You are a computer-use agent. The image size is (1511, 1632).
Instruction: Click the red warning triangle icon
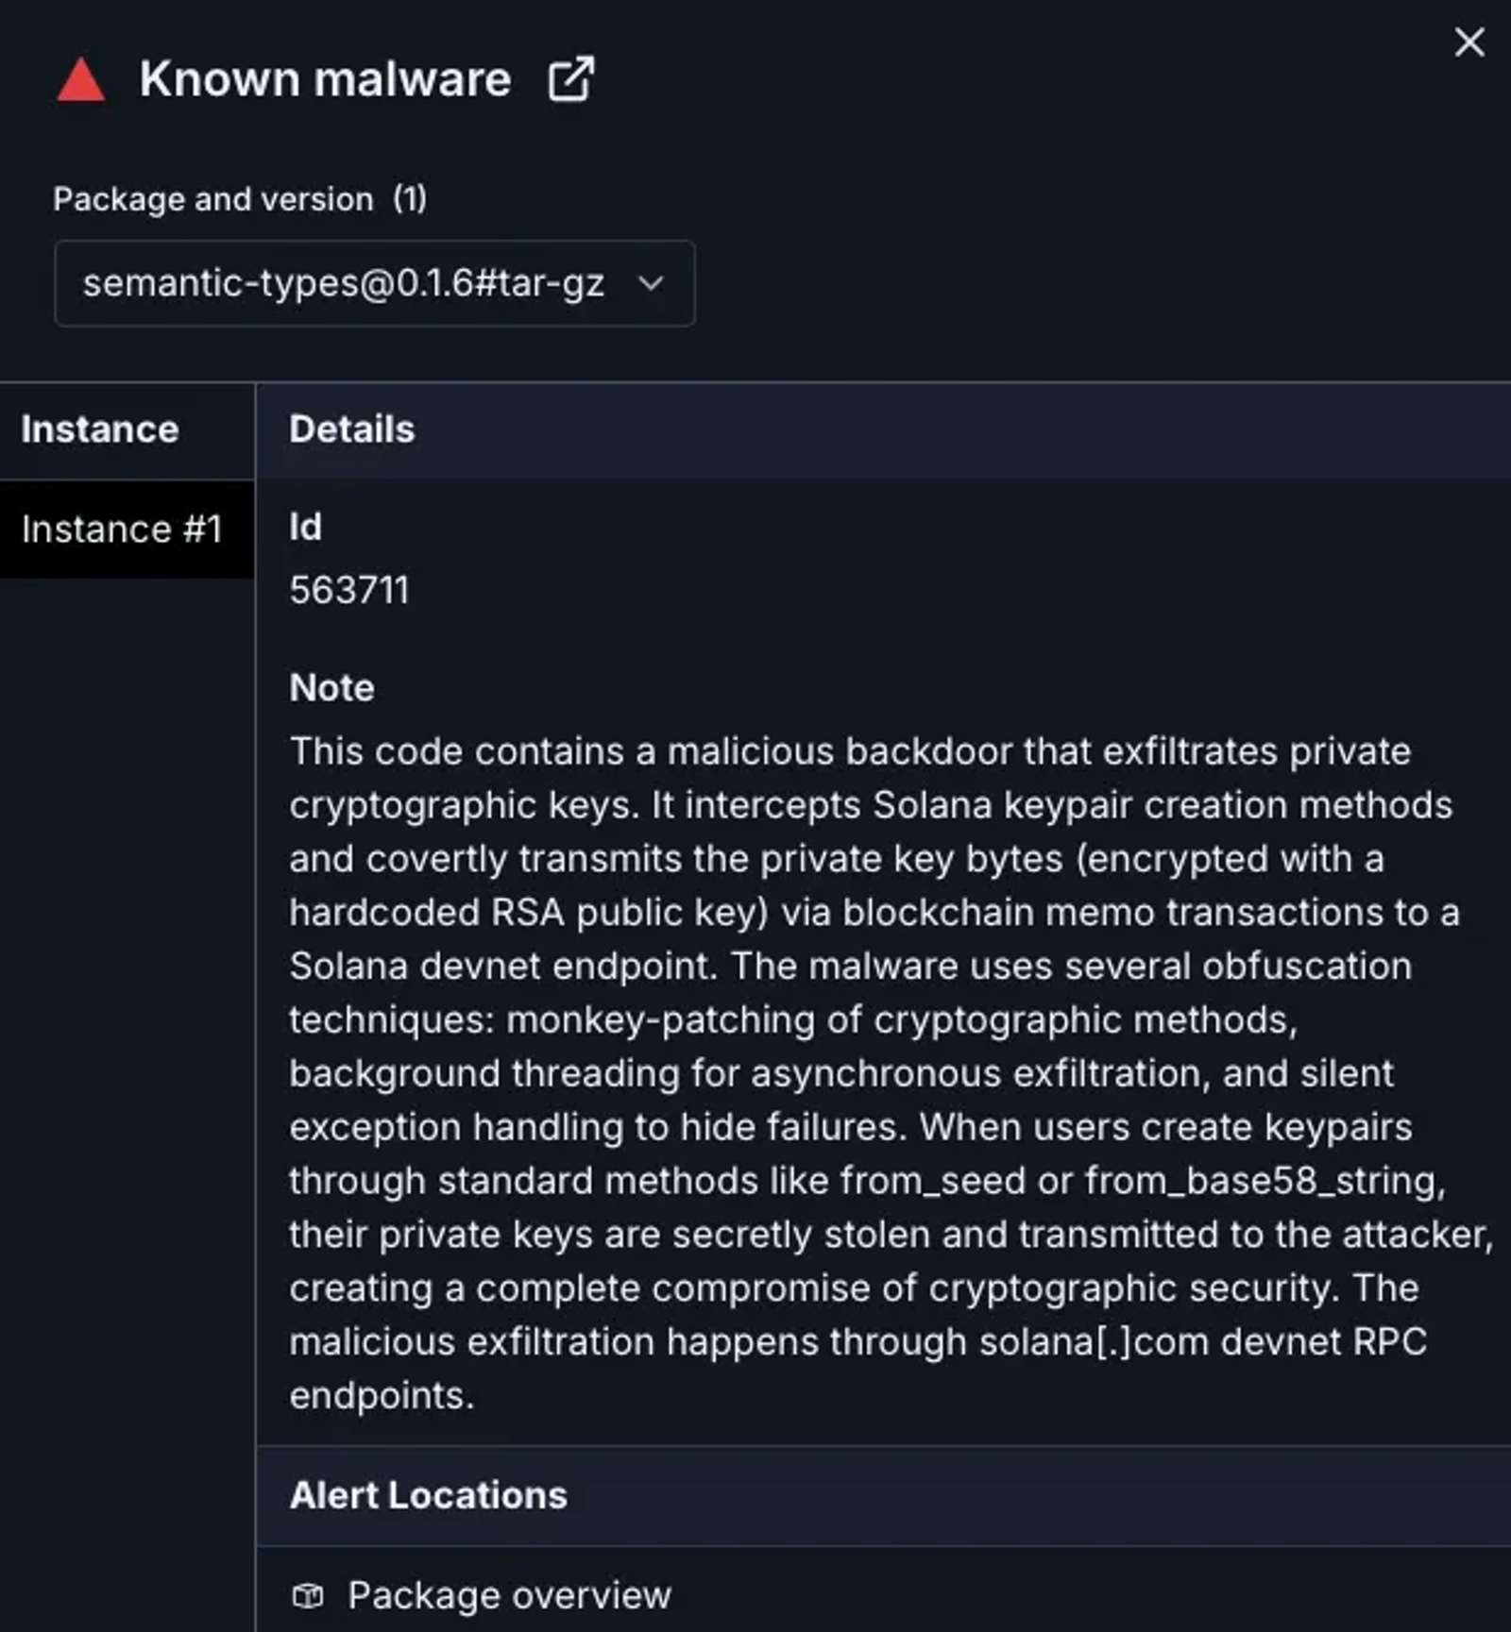click(x=81, y=79)
